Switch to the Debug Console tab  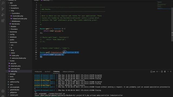click(x=68, y=72)
